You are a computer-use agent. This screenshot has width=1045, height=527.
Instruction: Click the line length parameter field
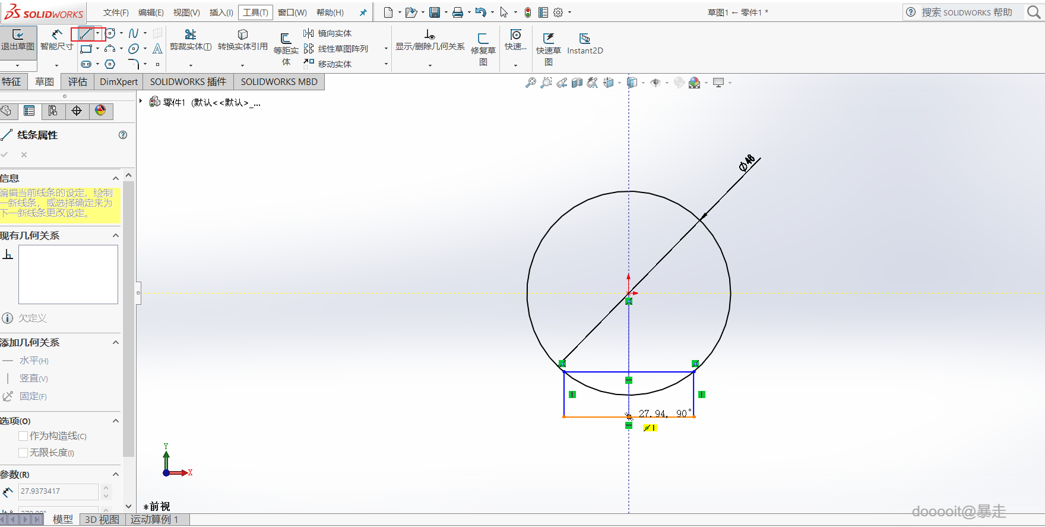pyautogui.click(x=58, y=491)
